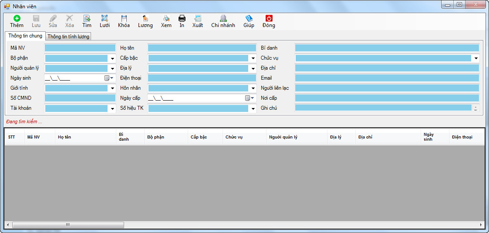Viewport: 489px width, 233px height.
Task: Click the Mã NV input field
Action: pos(80,48)
